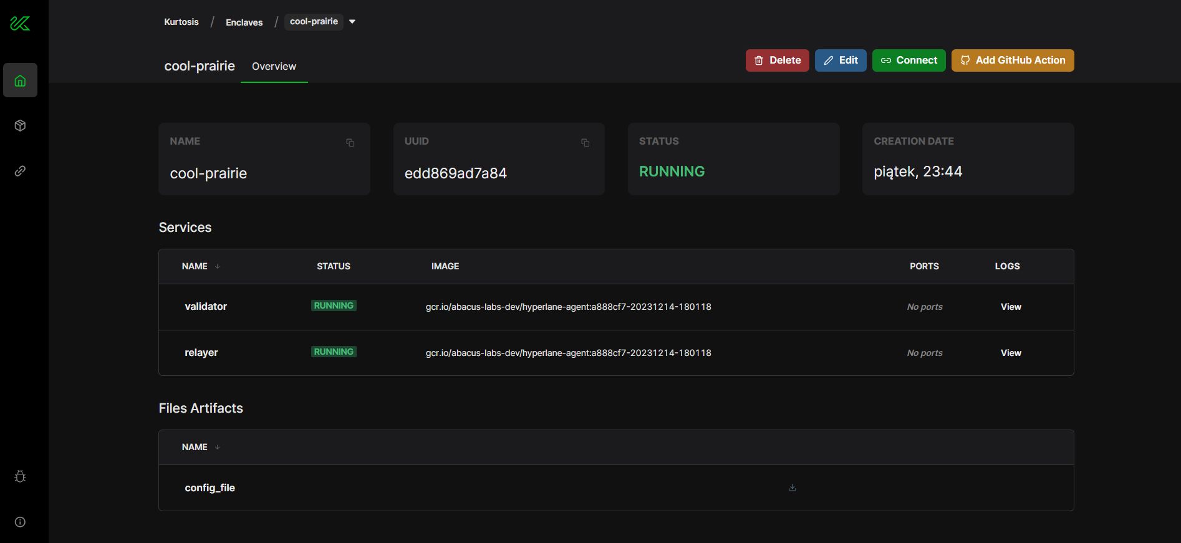
Task: Sort services by NAME arrow
Action: click(x=218, y=266)
